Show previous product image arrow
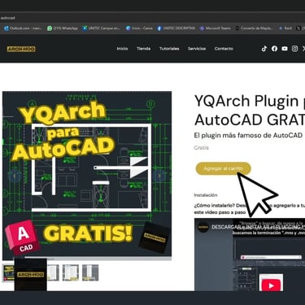Image resolution: width=305 pixels, height=305 pixels. click(x=15, y=176)
